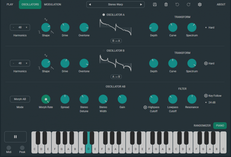
Task: Open the Morph AB mode selector
Action: point(20,99)
